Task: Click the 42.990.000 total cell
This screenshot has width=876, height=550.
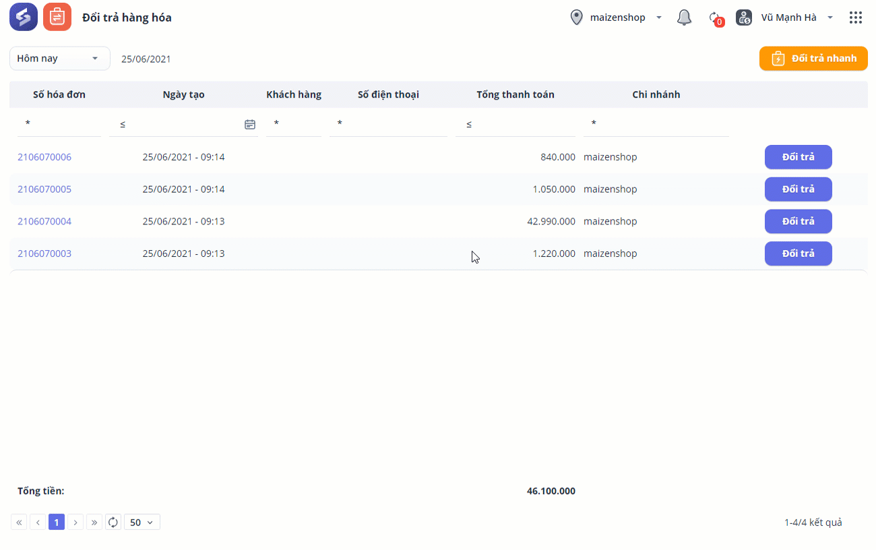Action: (x=551, y=221)
